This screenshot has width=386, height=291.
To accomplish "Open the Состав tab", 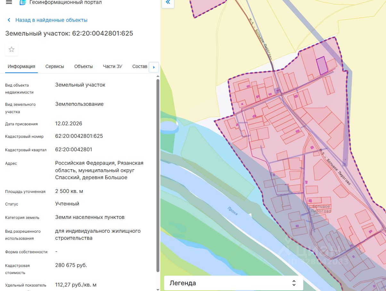I will pyautogui.click(x=140, y=66).
